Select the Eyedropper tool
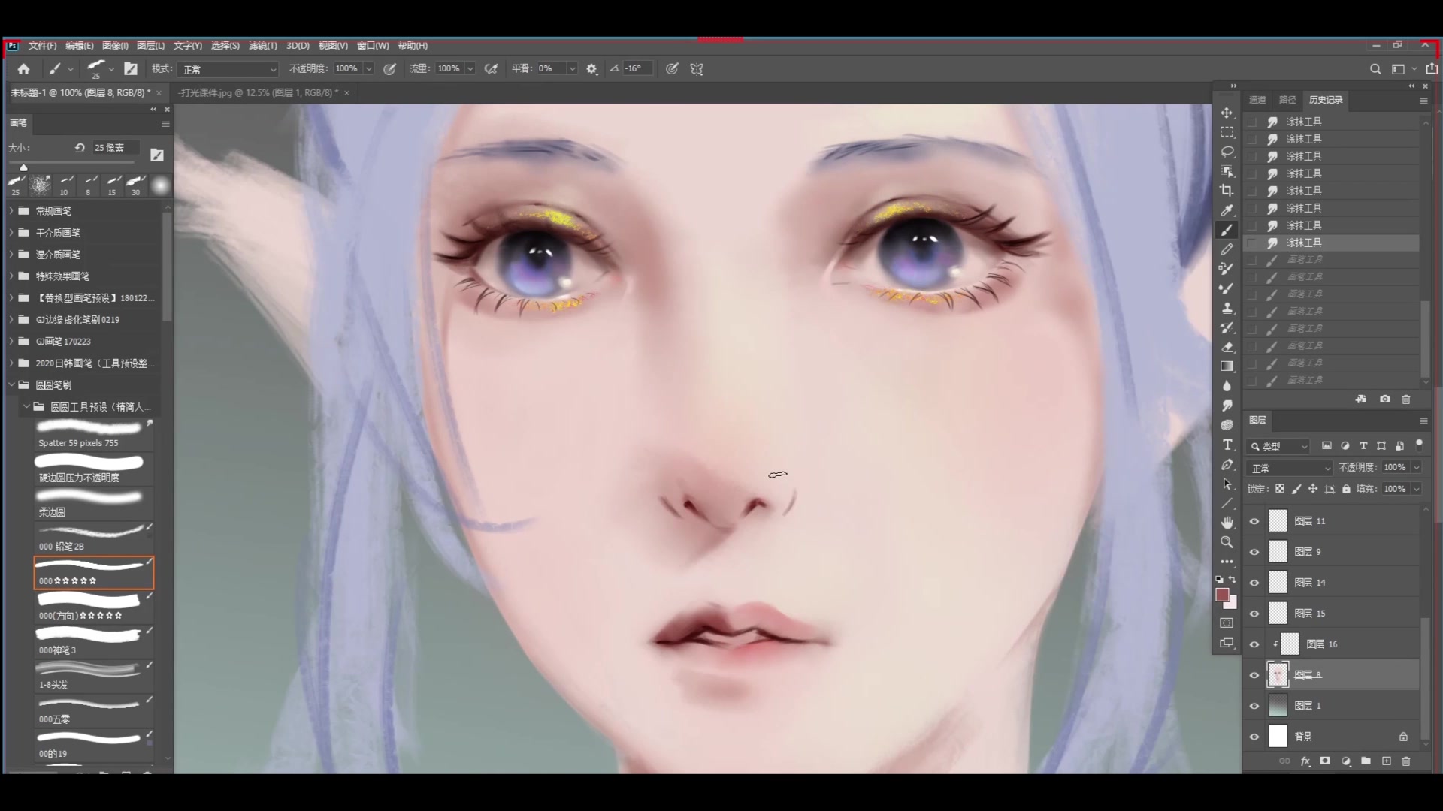Viewport: 1443px width, 811px height. 1227,210
